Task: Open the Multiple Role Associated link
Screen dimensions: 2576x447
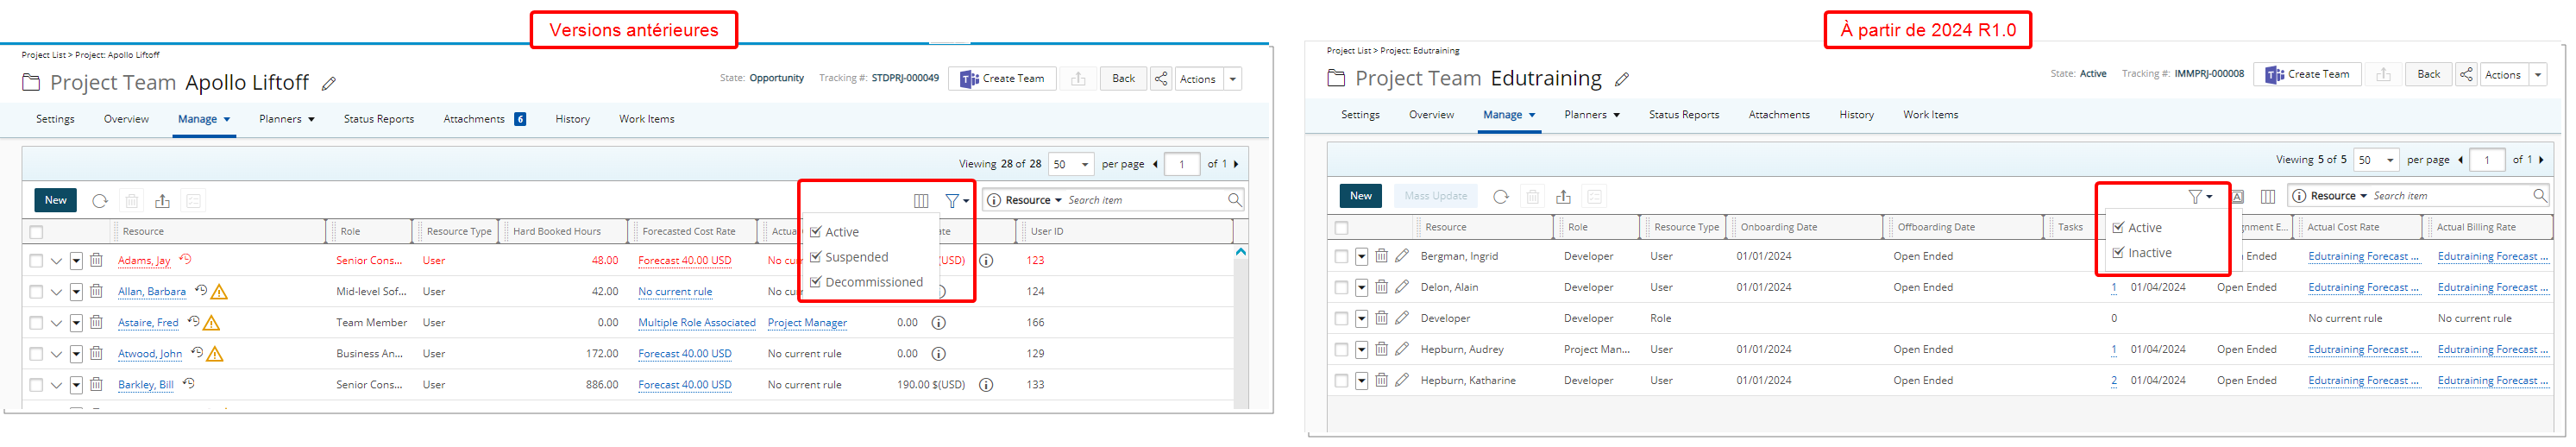Action: pyautogui.click(x=696, y=323)
